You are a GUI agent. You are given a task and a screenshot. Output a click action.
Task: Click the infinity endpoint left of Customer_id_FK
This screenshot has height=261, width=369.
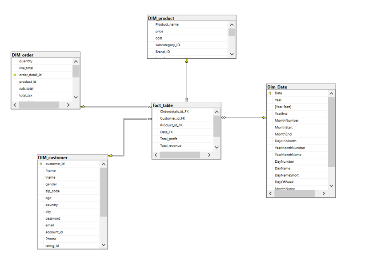(149, 119)
